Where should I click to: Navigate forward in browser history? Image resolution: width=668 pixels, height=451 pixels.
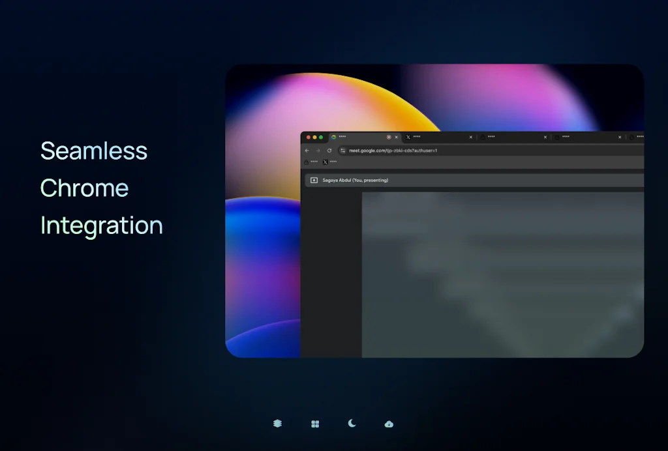click(318, 150)
